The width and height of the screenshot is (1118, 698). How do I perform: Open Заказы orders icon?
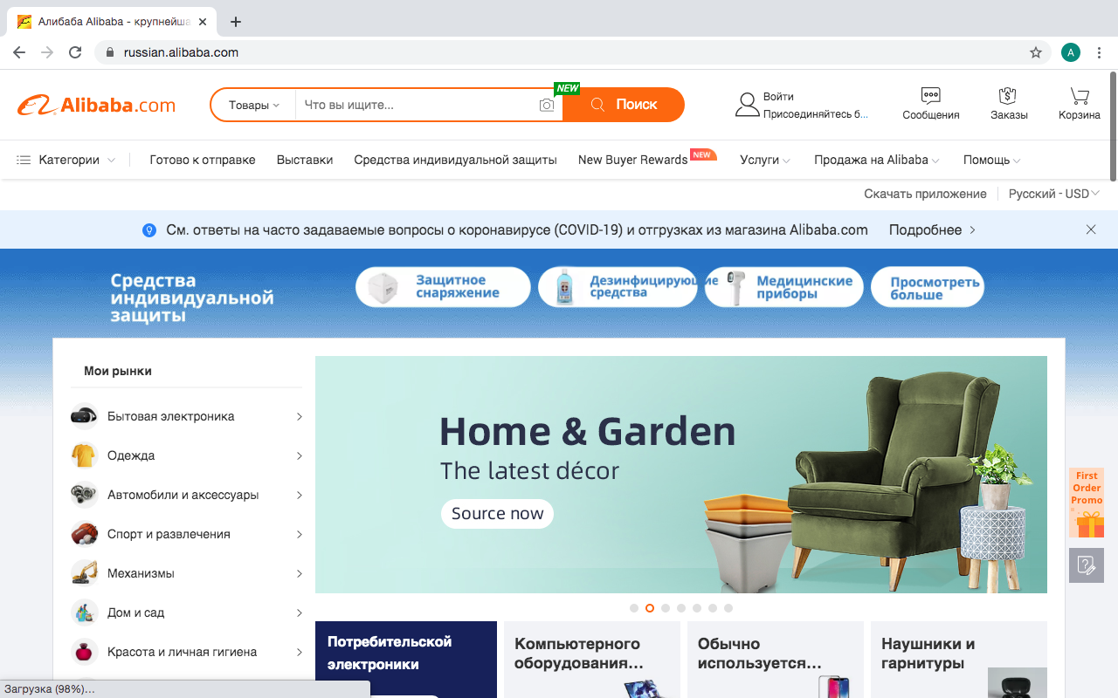pos(1009,96)
